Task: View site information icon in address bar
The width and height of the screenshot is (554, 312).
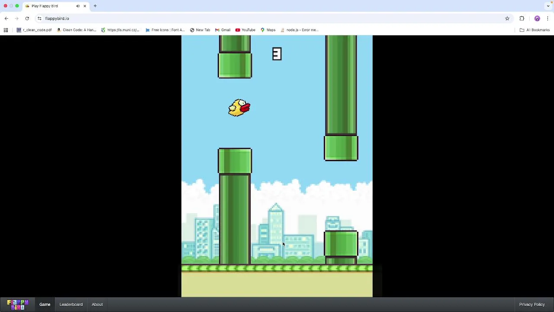Action: (x=39, y=18)
